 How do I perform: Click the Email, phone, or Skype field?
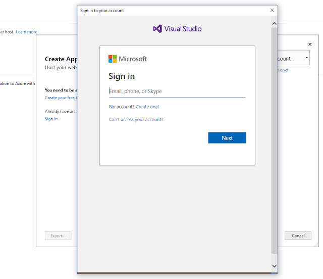(177, 91)
